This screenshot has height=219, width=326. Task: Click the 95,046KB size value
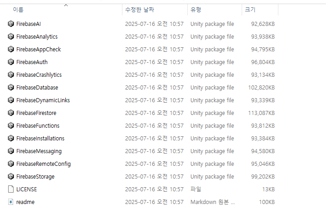(263, 164)
